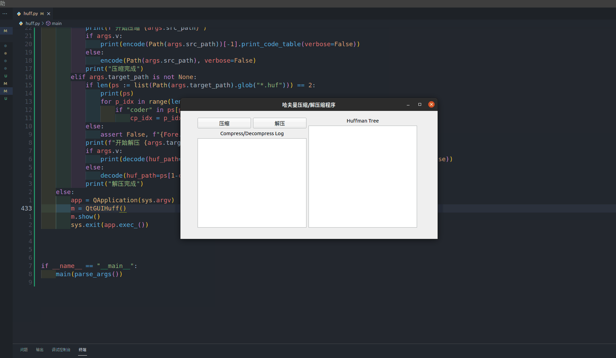
Task: Click the Compress/Decompress Log label
Action: pyautogui.click(x=252, y=133)
